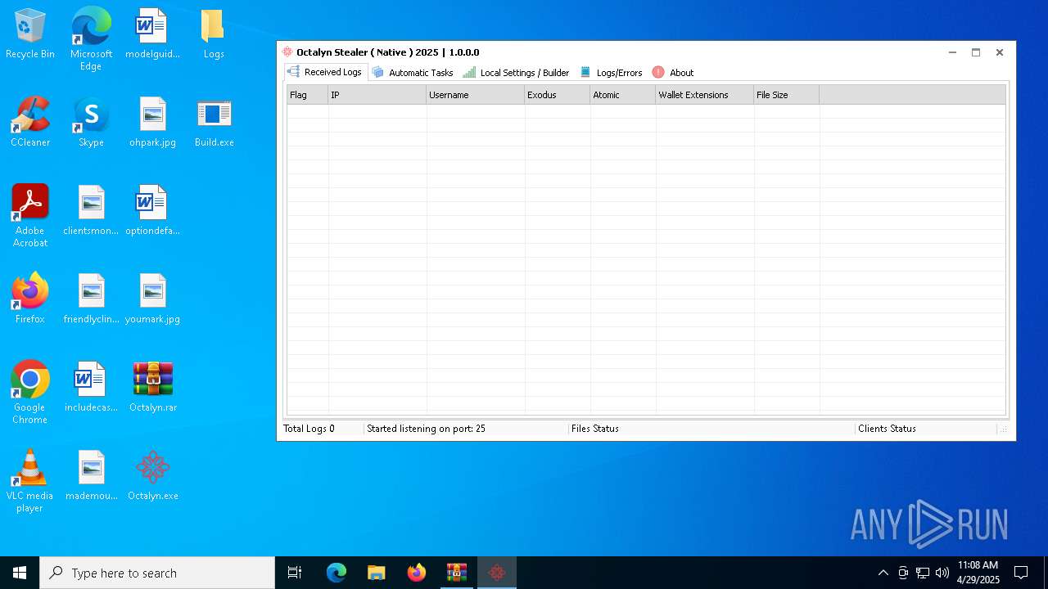Select the friendlyclin image file icon

[x=91, y=299]
